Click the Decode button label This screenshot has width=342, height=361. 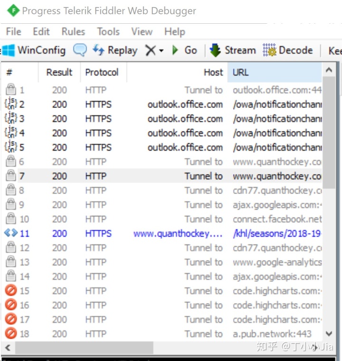pyautogui.click(x=295, y=50)
